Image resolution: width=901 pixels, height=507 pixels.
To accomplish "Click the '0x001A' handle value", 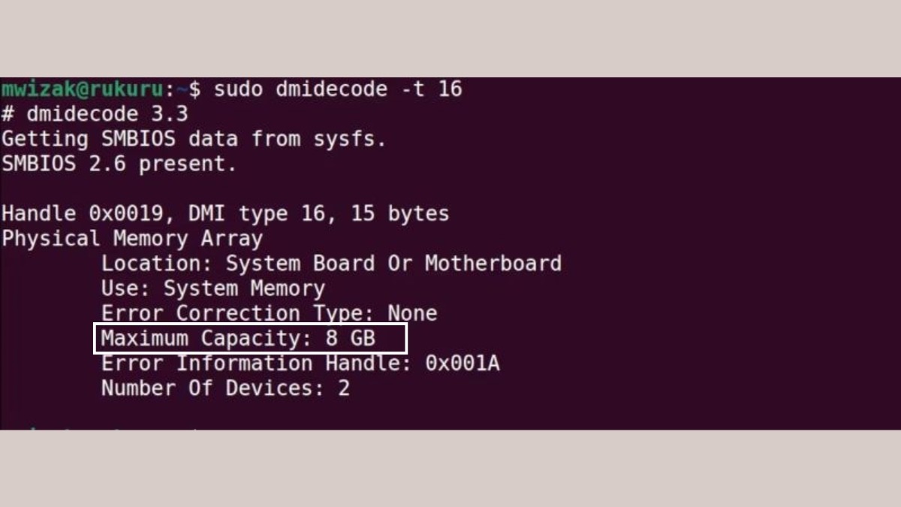I will pyautogui.click(x=463, y=364).
